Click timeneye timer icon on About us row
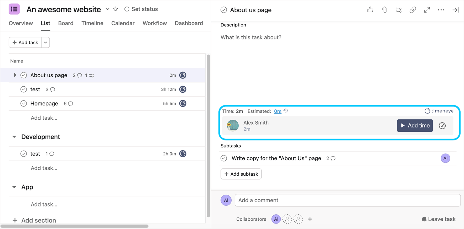Viewport: 464px width, 229px height. [183, 75]
